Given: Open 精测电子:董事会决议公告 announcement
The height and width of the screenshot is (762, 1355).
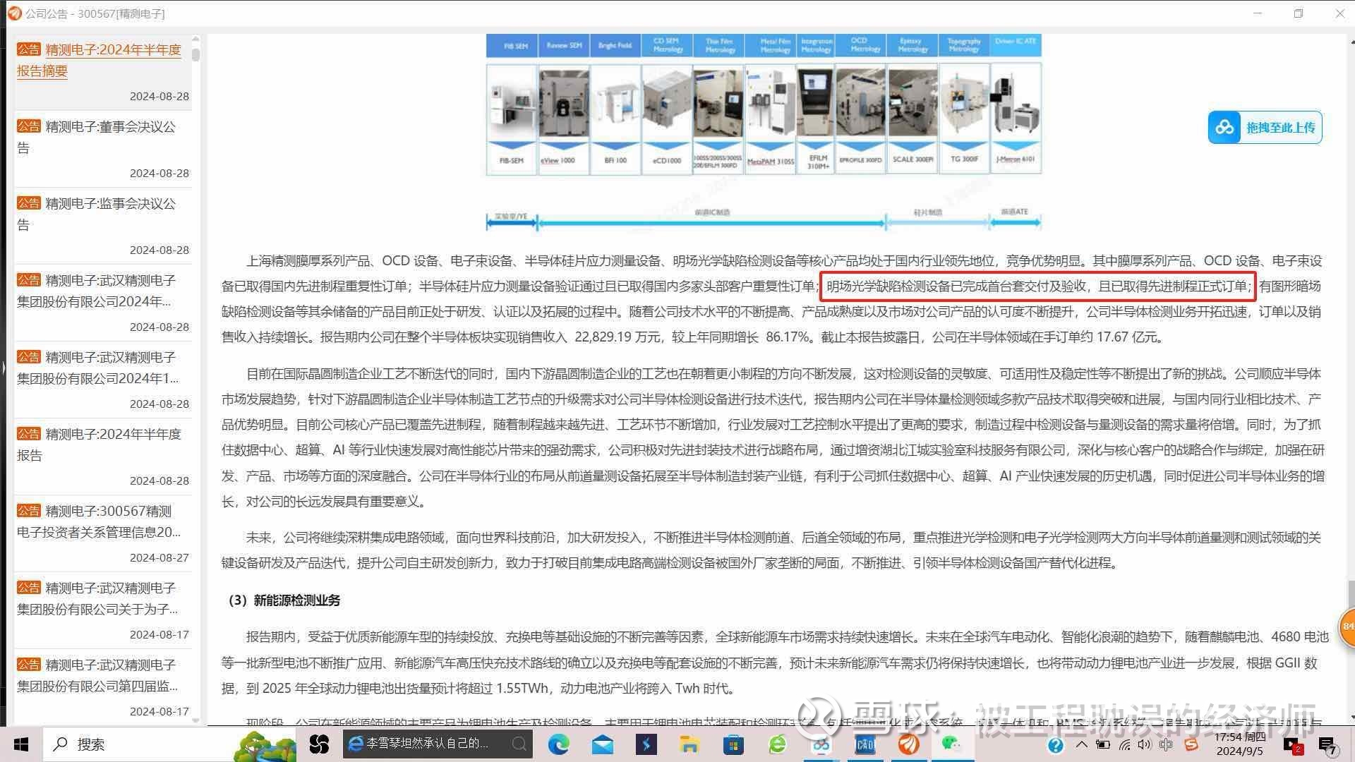Looking at the screenshot, I should tap(97, 137).
